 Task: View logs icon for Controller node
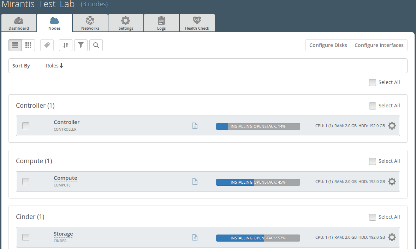pos(195,126)
